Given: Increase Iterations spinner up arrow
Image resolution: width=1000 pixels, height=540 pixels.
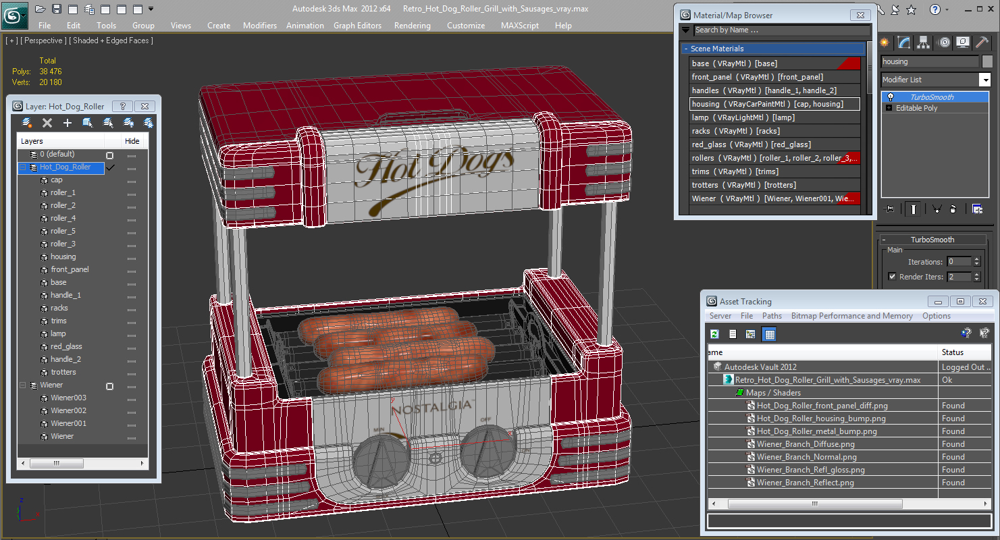Looking at the screenshot, I should click(976, 259).
